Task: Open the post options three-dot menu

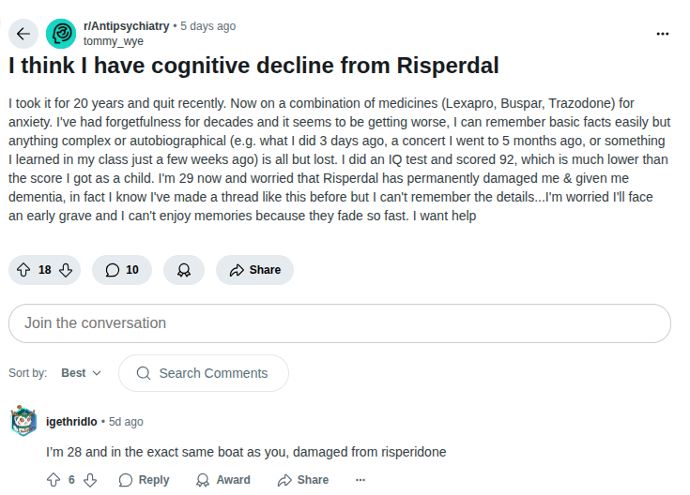Action: pyautogui.click(x=663, y=34)
